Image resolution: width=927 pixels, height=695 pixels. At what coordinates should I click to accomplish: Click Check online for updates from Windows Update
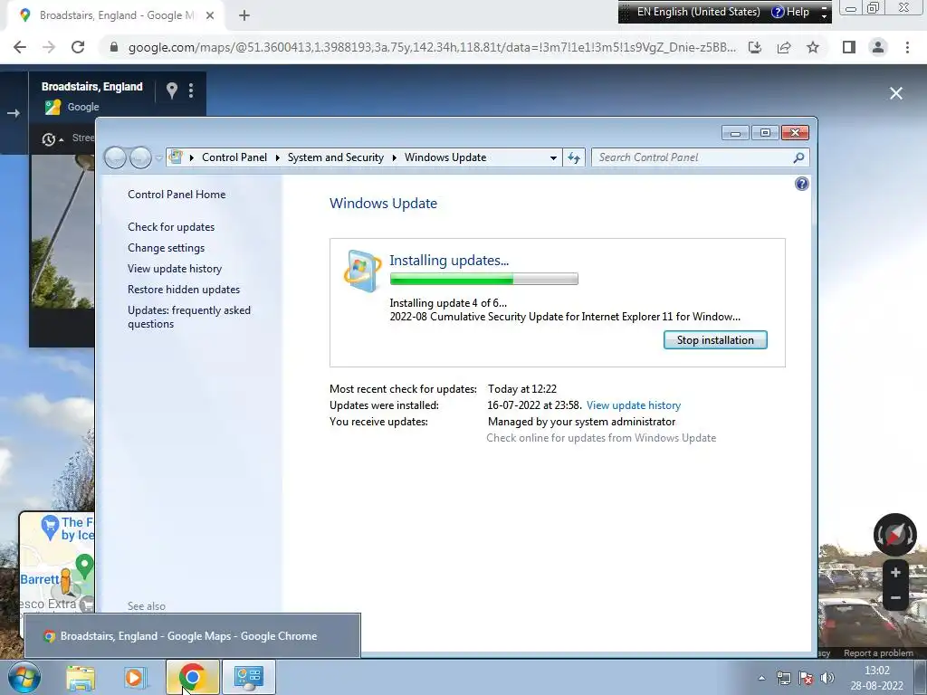tap(601, 438)
